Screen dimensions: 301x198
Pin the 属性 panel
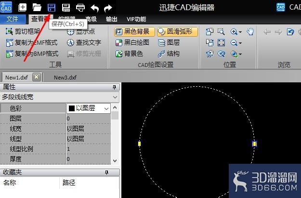(x=115, y=87)
